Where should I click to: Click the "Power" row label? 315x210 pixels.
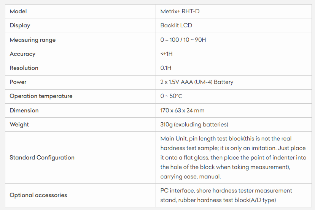click(x=18, y=82)
